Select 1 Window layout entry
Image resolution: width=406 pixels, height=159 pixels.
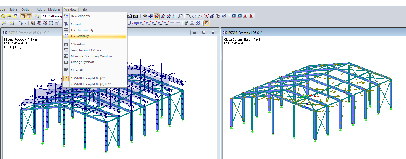tap(94, 44)
